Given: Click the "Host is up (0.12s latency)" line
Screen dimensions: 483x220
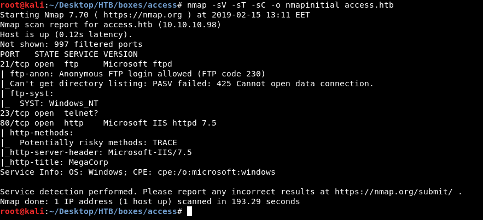Looking at the screenshot, I should [x=66, y=34].
